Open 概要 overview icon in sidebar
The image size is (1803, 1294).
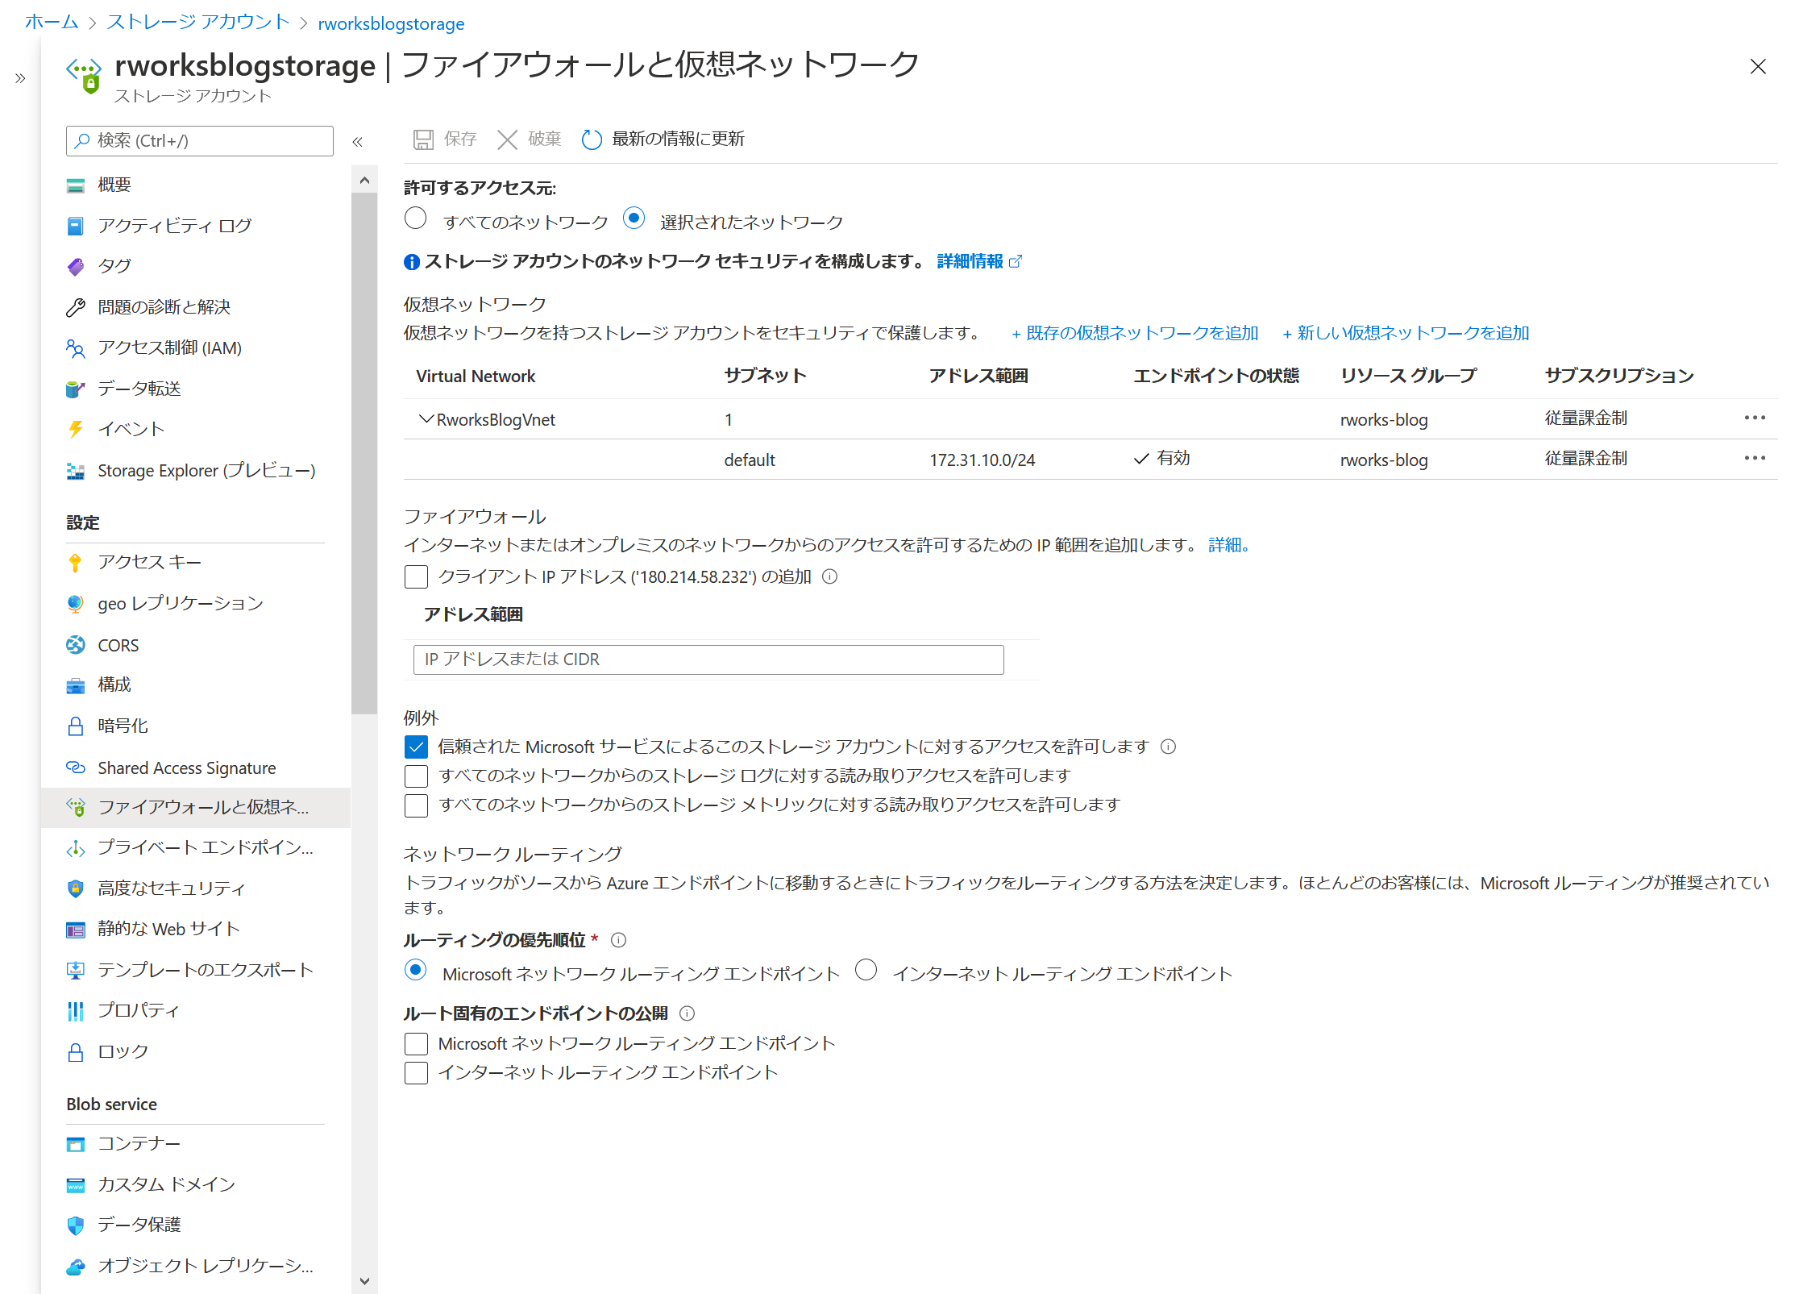coord(76,185)
